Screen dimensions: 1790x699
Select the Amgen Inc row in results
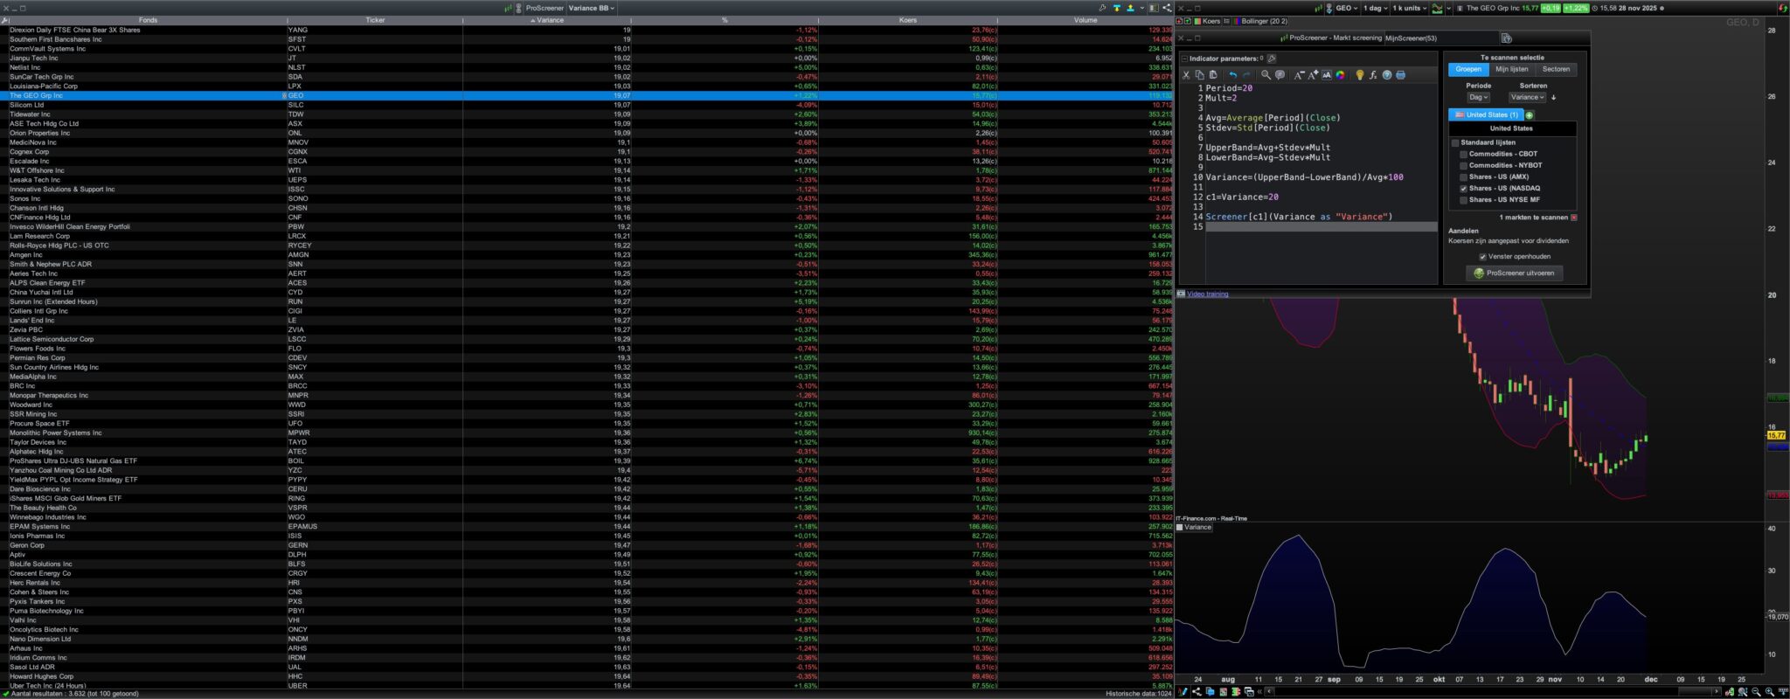[586, 255]
